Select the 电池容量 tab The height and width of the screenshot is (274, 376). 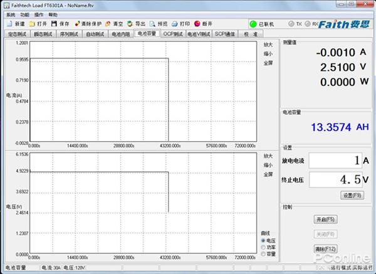[147, 33]
